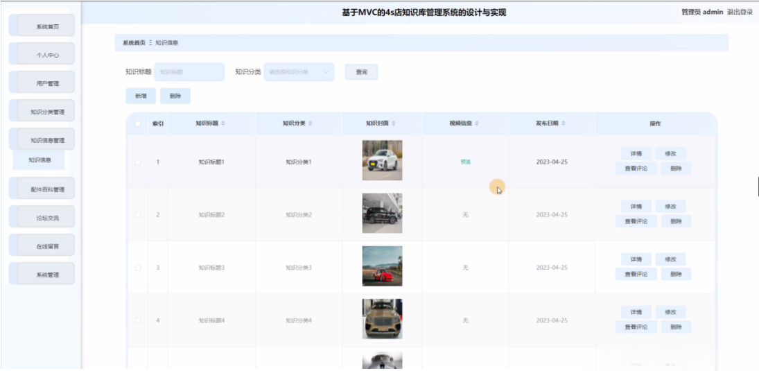Click 删除 for row 知识标题2
759x371 pixels.
click(x=677, y=221)
